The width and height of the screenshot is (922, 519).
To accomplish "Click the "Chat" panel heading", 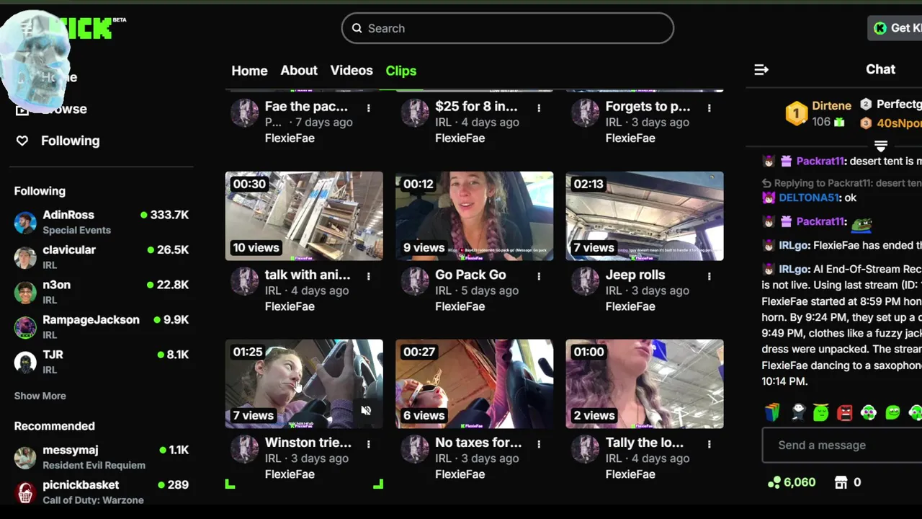I will (880, 69).
